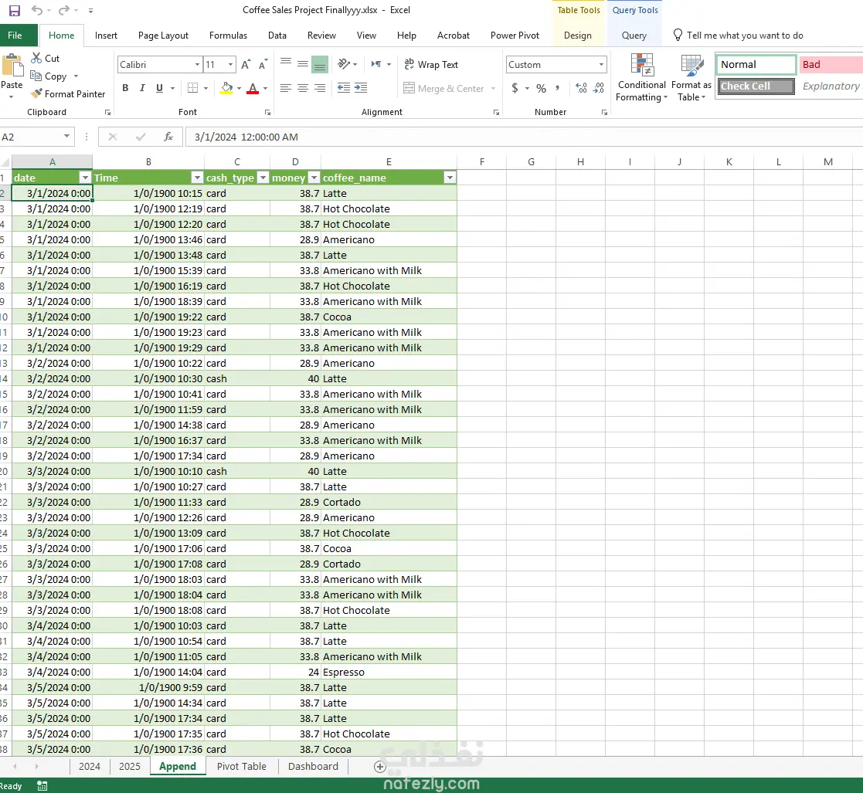Click the macro record icon in status bar
Image resolution: width=863 pixels, height=793 pixels.
42,786
